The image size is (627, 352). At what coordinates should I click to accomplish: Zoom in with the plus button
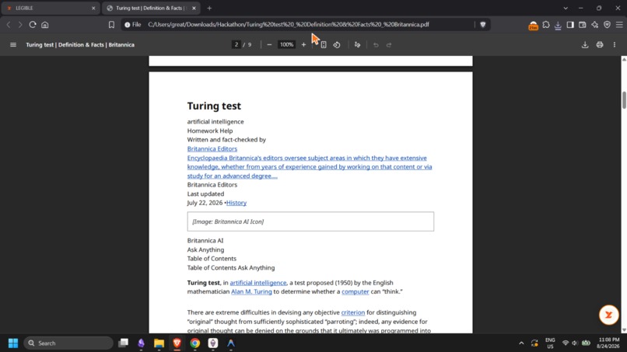point(303,45)
